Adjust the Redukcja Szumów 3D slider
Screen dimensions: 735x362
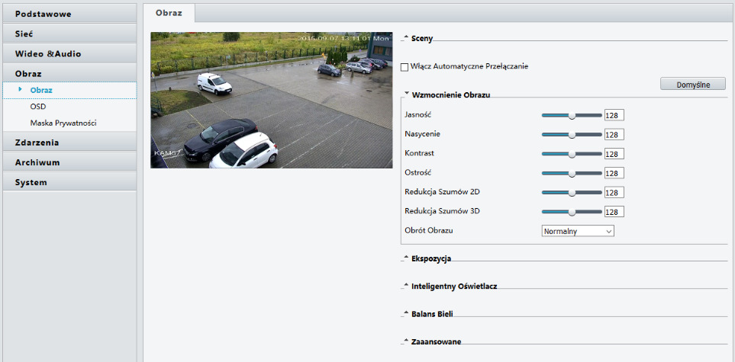(x=572, y=212)
